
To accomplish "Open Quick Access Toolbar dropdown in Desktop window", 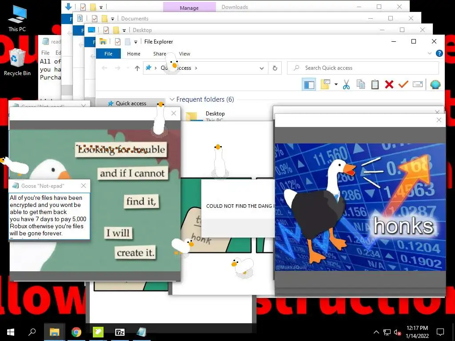I will click(x=124, y=31).
